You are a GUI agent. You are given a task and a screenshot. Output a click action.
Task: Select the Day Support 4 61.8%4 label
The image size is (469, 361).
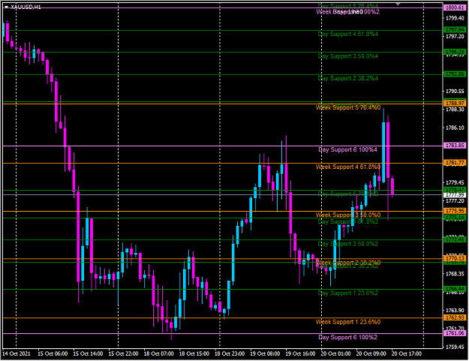click(x=348, y=34)
